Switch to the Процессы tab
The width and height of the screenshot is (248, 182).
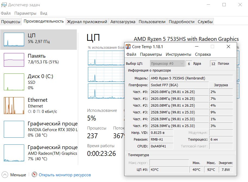(x=11, y=22)
